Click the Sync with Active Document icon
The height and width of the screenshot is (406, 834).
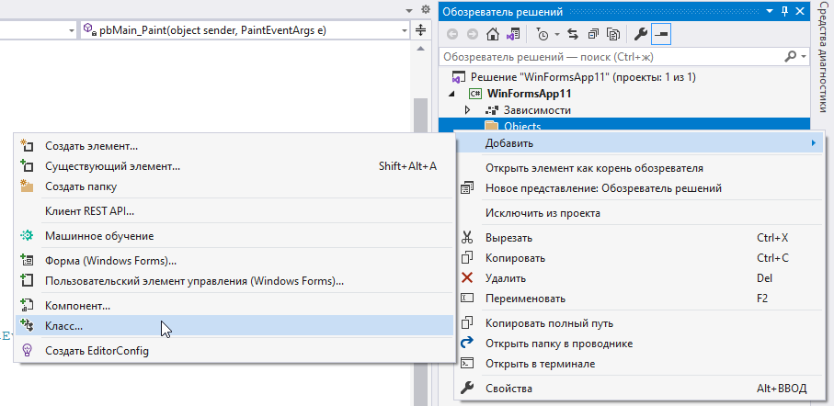click(x=572, y=34)
